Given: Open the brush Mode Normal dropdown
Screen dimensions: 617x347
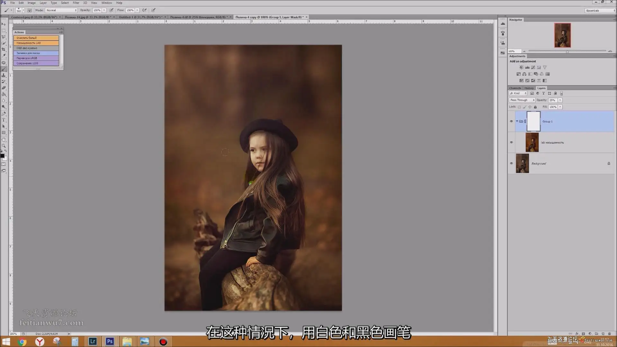Looking at the screenshot, I should click(x=61, y=10).
